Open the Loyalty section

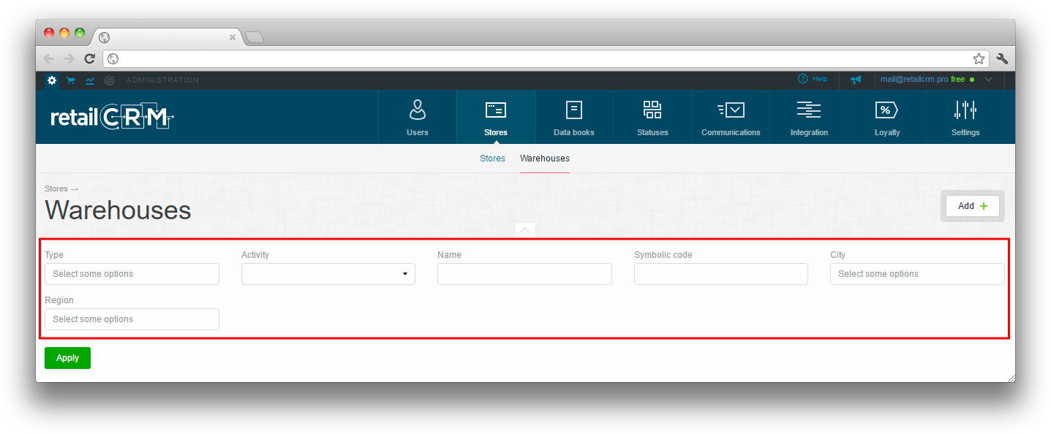[x=887, y=118]
